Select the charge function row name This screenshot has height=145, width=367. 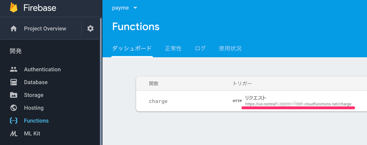(x=158, y=101)
